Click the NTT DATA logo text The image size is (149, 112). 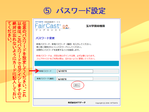pos(39,22)
